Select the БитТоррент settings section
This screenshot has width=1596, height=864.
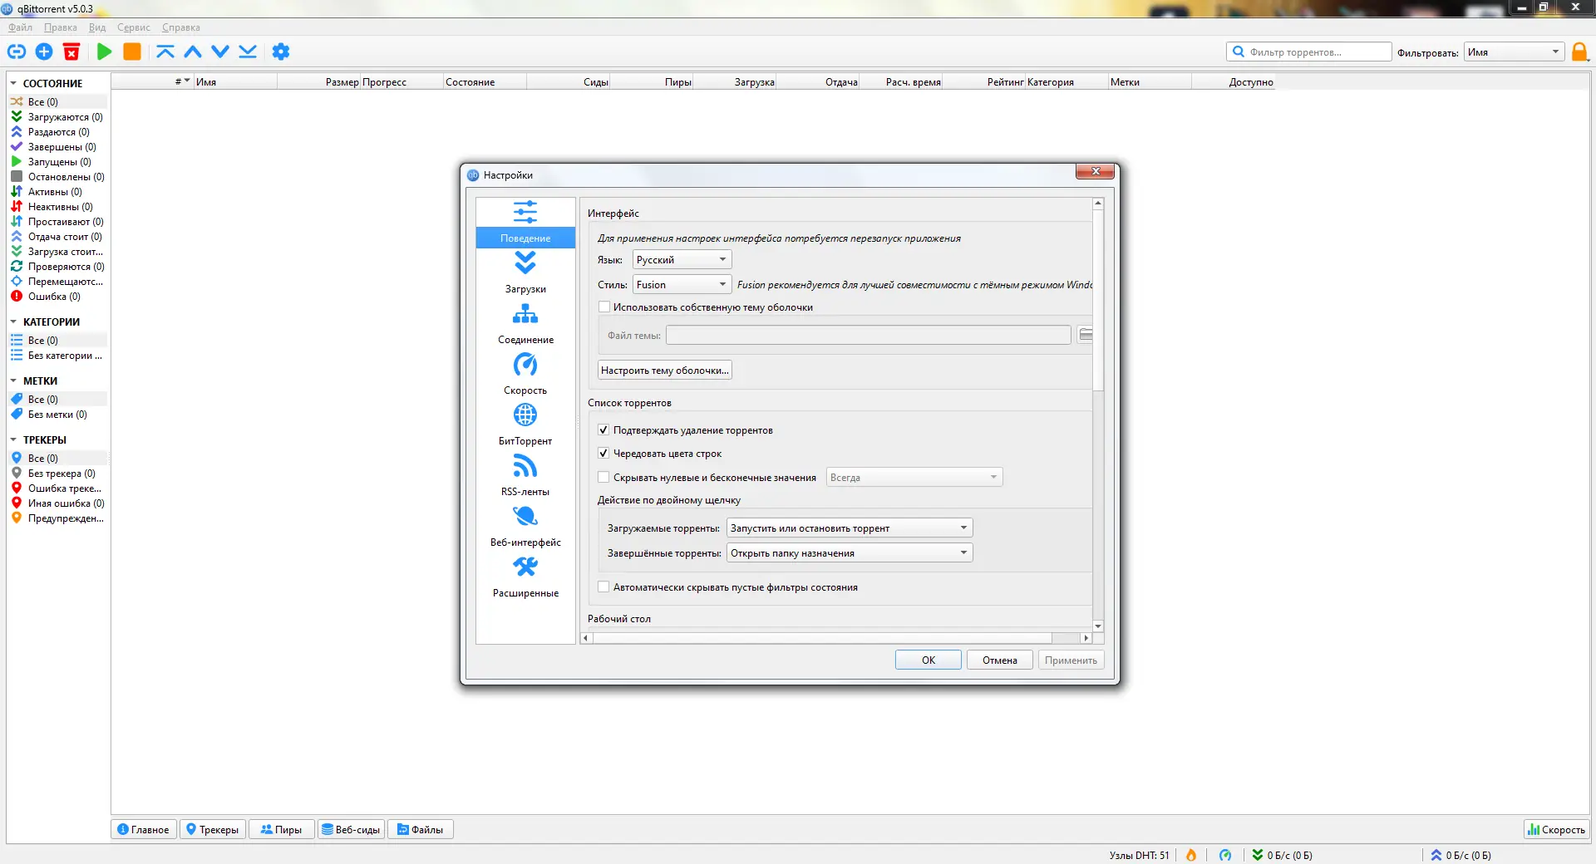pyautogui.click(x=525, y=424)
